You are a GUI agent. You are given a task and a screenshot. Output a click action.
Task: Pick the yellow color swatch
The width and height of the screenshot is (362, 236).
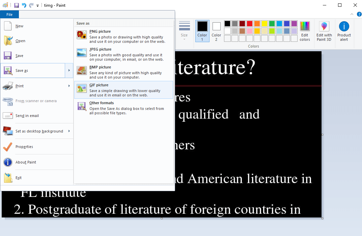coord(264,24)
